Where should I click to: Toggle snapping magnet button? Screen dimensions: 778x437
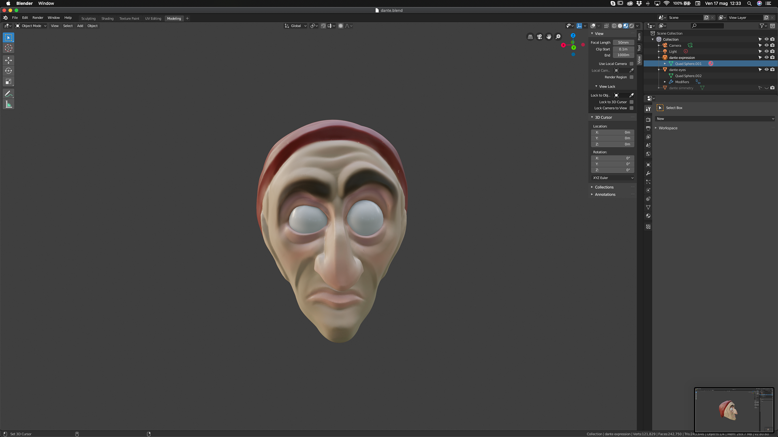click(x=323, y=26)
